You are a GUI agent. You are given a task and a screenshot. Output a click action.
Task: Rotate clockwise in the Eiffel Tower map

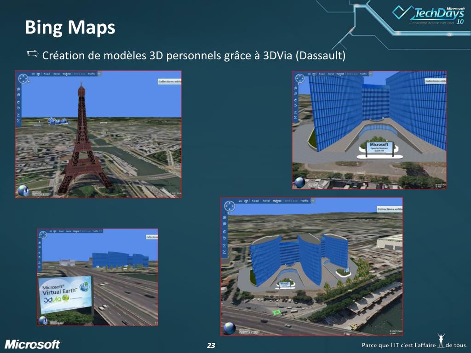pyautogui.click(x=18, y=102)
